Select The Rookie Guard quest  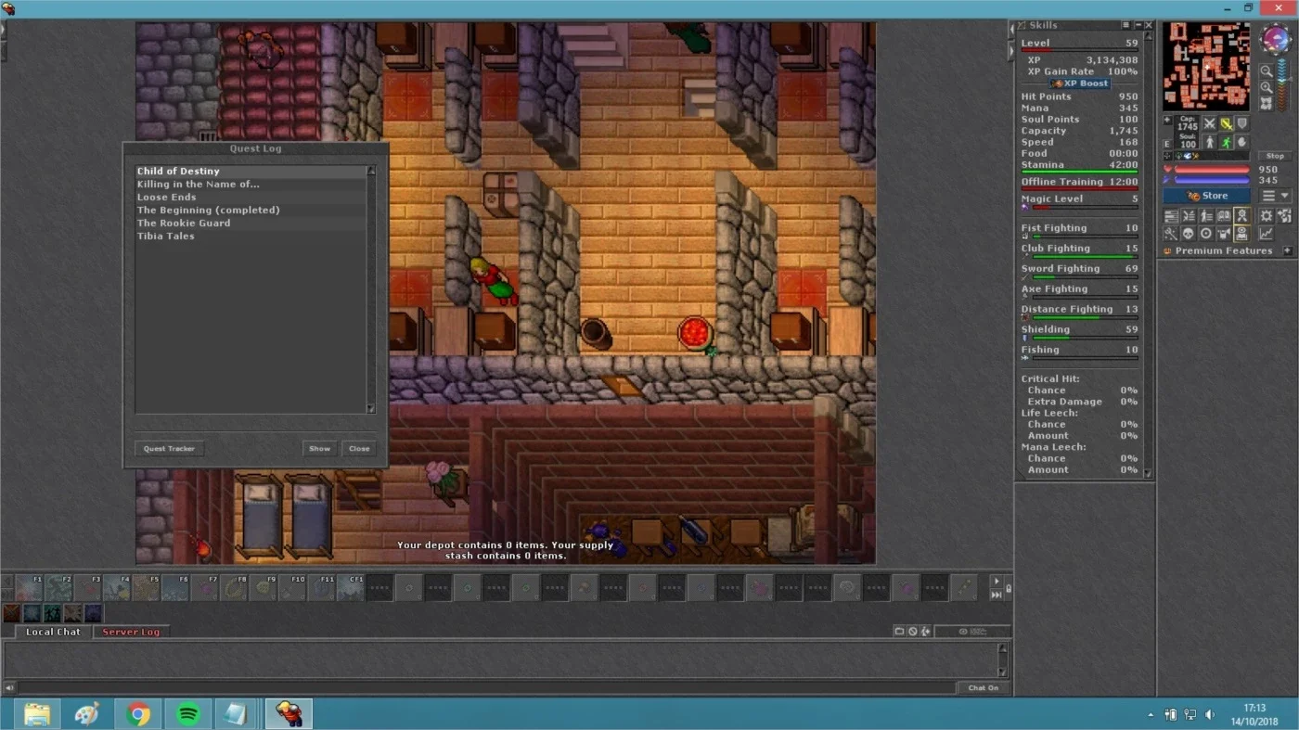[251, 223]
